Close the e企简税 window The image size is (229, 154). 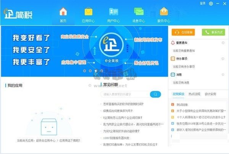tap(225, 4)
